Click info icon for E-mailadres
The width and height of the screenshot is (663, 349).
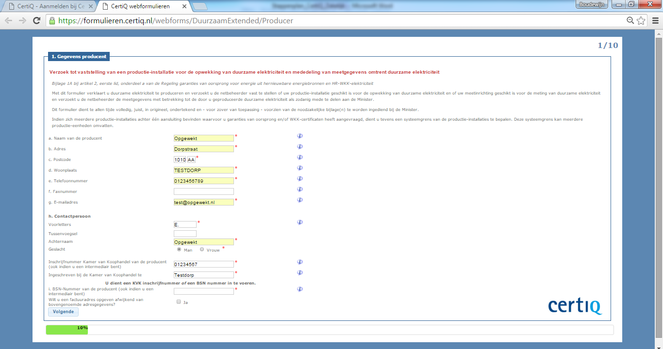click(x=300, y=200)
